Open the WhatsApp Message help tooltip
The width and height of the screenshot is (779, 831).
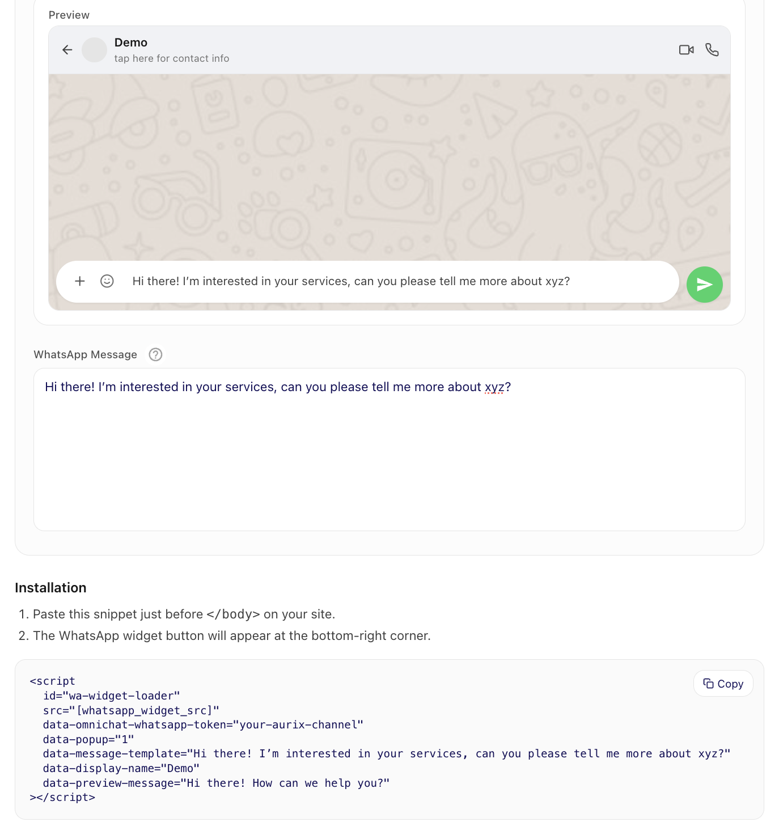pyautogui.click(x=155, y=354)
